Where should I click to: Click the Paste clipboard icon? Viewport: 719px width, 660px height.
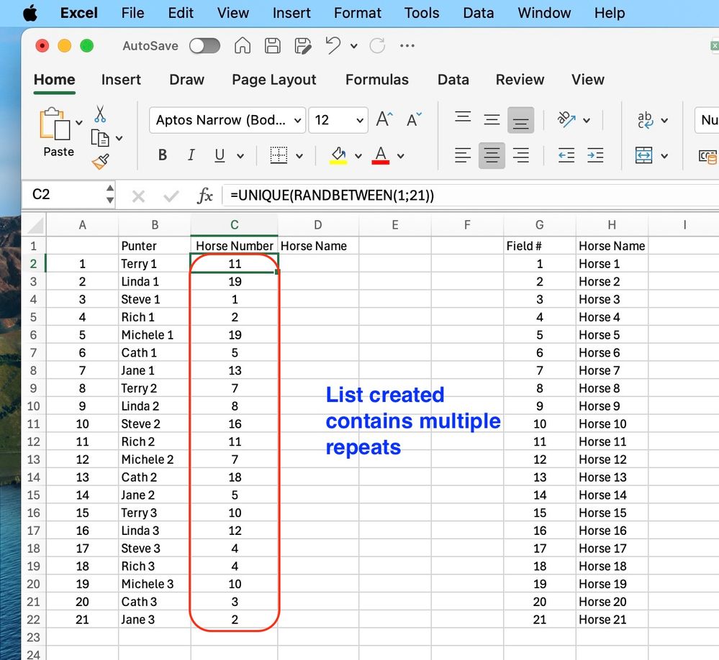tap(55, 124)
